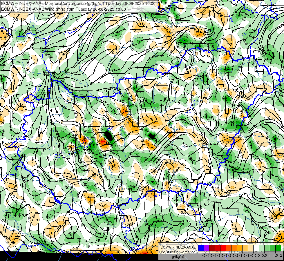The height and width of the screenshot is (261, 284).
Task: Click the pale peach swatch between -1 and -0.5
Action: click(x=251, y=248)
